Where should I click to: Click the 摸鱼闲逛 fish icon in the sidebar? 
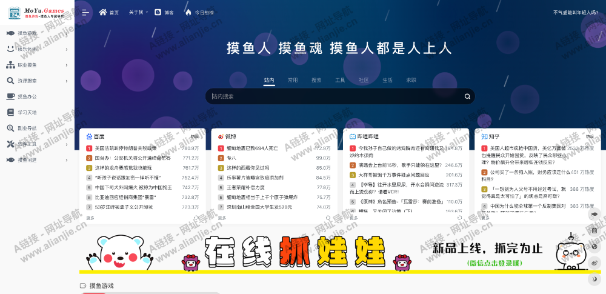[x=11, y=159]
